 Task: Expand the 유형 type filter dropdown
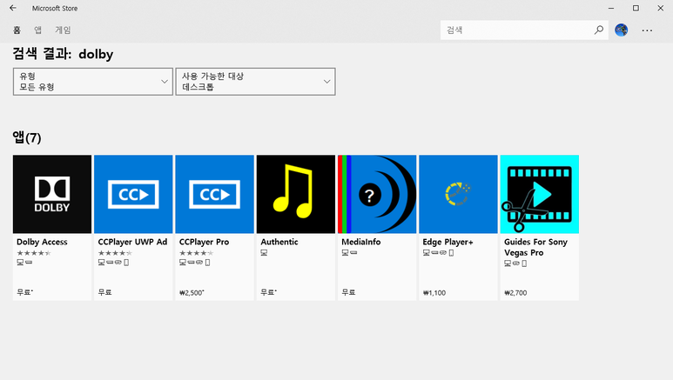92,82
